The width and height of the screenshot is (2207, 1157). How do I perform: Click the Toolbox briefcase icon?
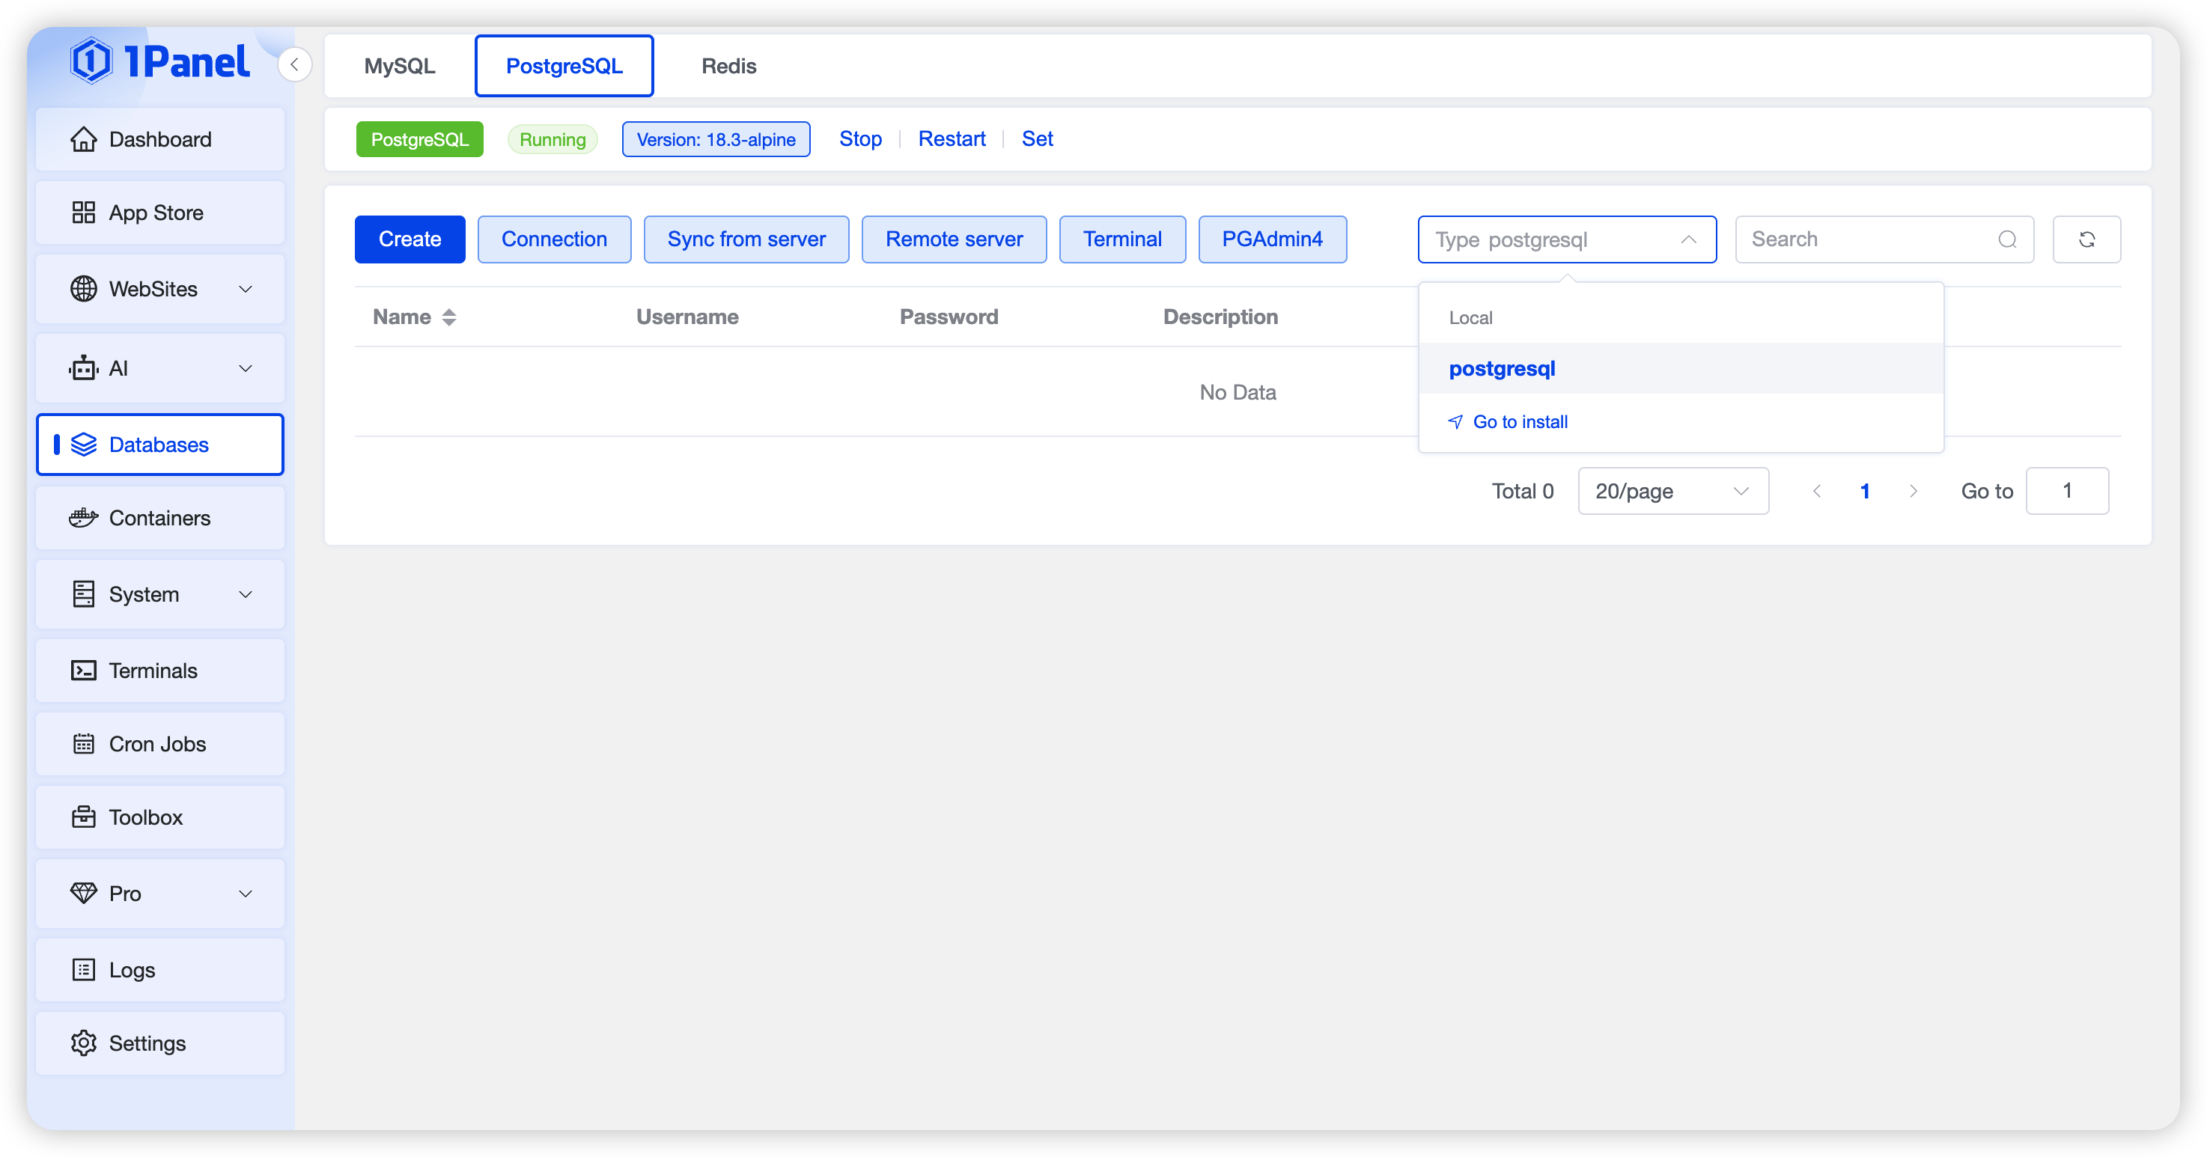(83, 817)
